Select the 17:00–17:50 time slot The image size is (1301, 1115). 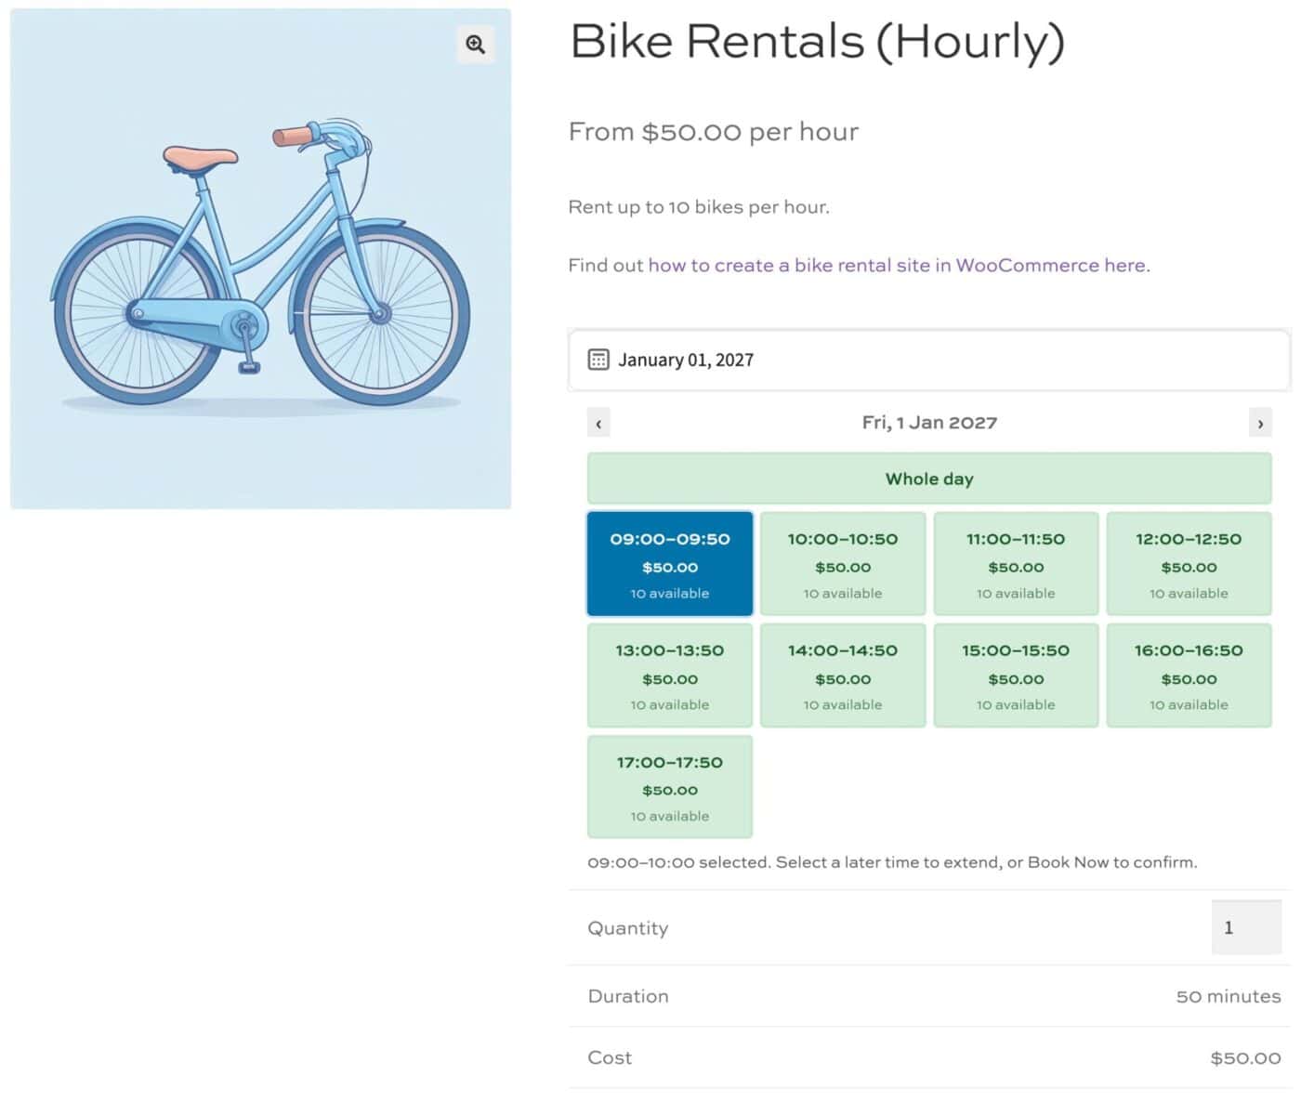pyautogui.click(x=670, y=787)
